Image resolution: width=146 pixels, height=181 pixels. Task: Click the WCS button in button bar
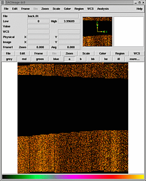click(137, 54)
